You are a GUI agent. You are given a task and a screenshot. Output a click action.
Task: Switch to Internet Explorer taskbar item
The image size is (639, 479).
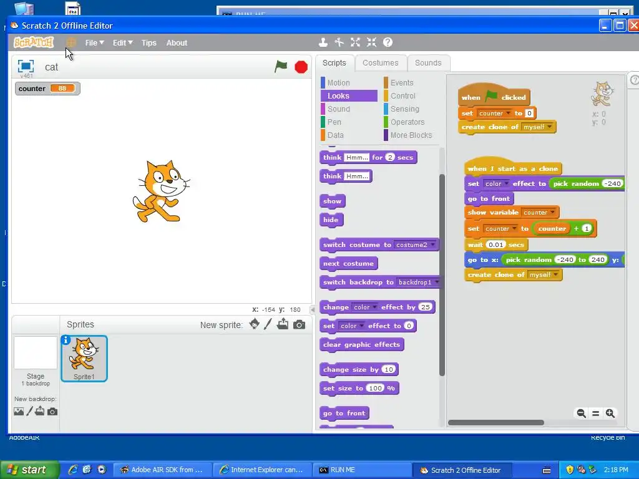click(263, 470)
